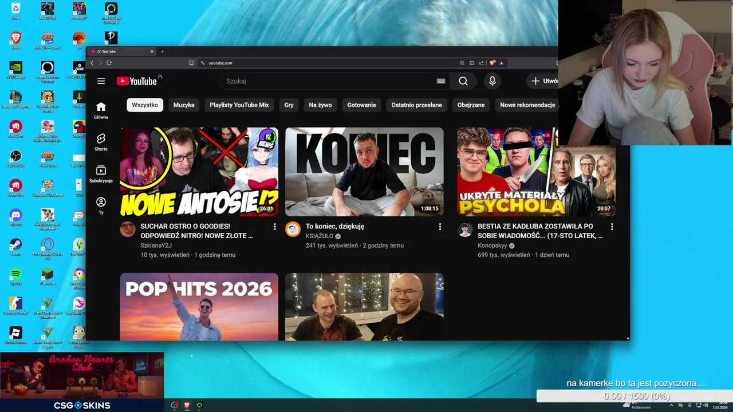Open the NVIDIA App desktop shortcut
733x412 pixels.
pos(15,70)
